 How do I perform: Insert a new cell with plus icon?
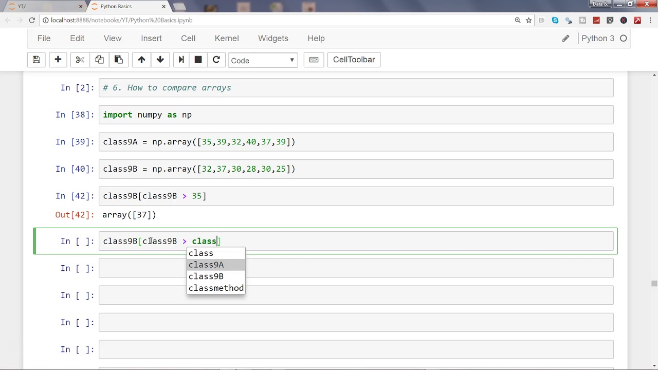tap(58, 60)
